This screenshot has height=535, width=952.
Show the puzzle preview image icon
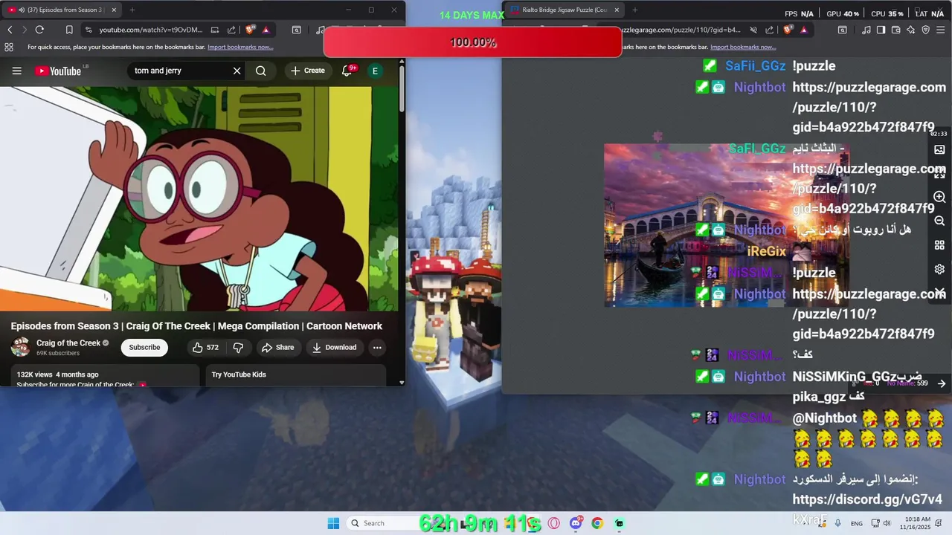pyautogui.click(x=939, y=149)
